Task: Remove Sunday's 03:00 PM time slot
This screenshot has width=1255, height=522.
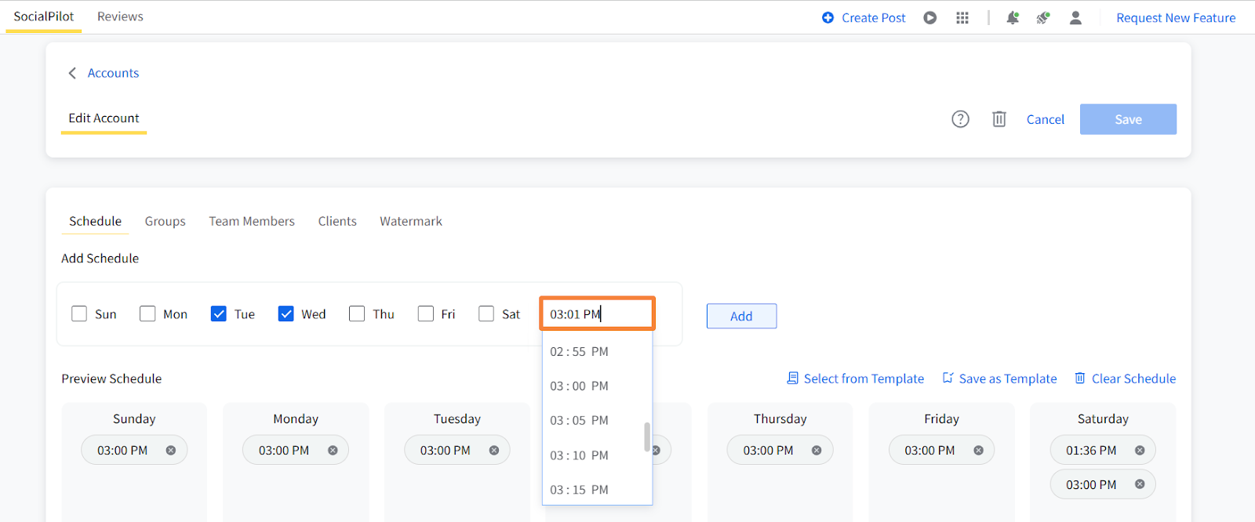Action: click(x=170, y=450)
